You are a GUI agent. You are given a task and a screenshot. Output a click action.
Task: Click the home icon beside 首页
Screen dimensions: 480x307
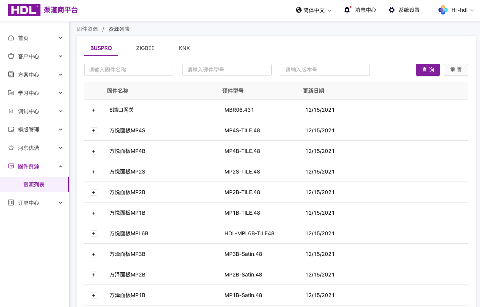coord(11,38)
